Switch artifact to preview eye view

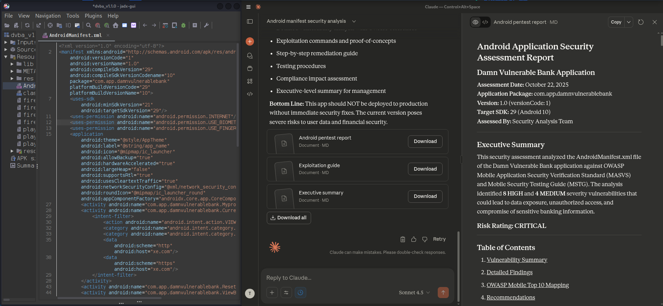click(475, 22)
